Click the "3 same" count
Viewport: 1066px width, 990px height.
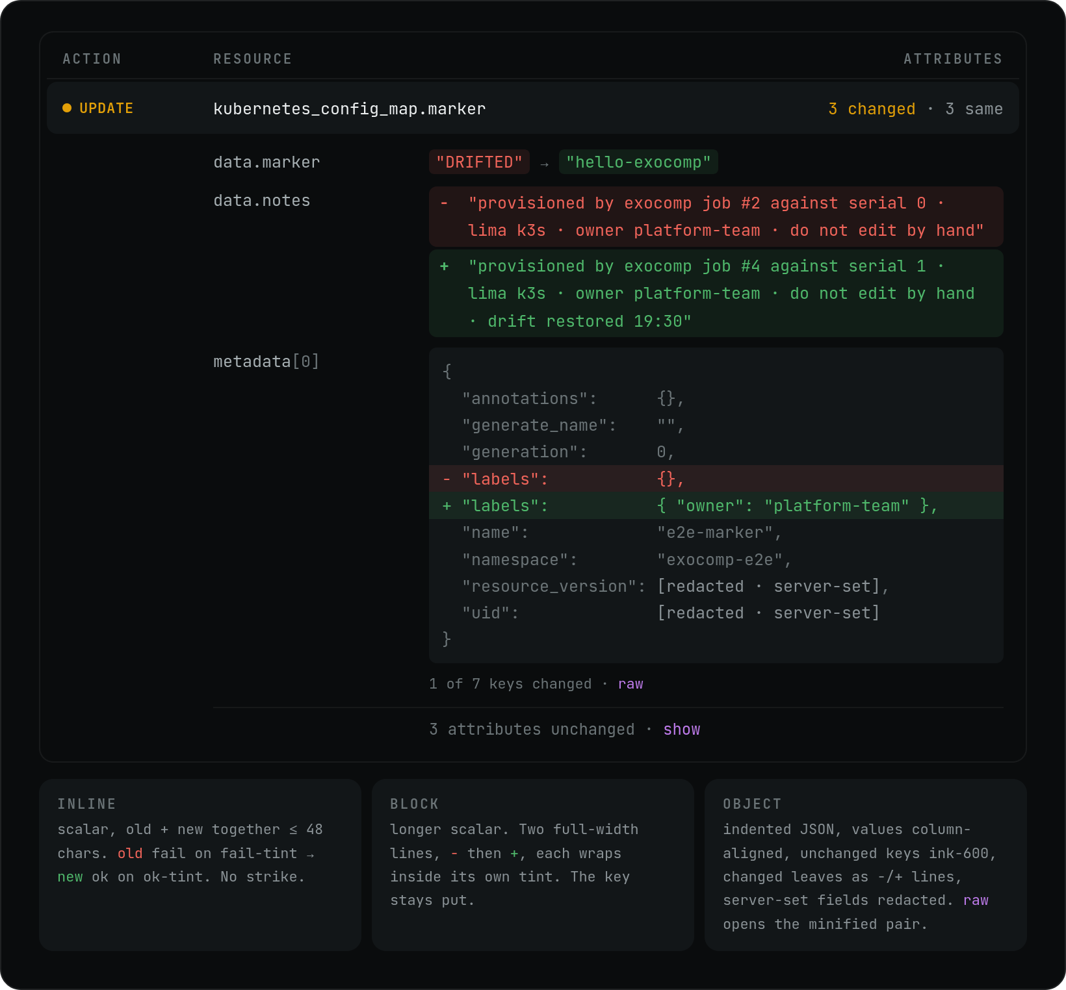click(974, 109)
